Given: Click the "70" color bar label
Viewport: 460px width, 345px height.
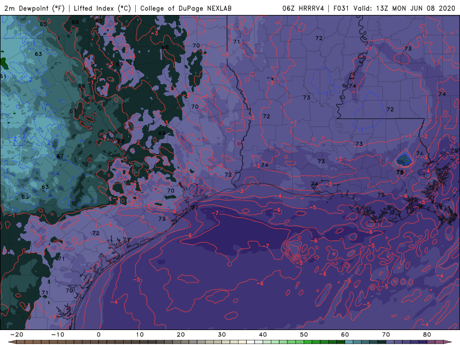Looking at the screenshot, I should 386,335.
